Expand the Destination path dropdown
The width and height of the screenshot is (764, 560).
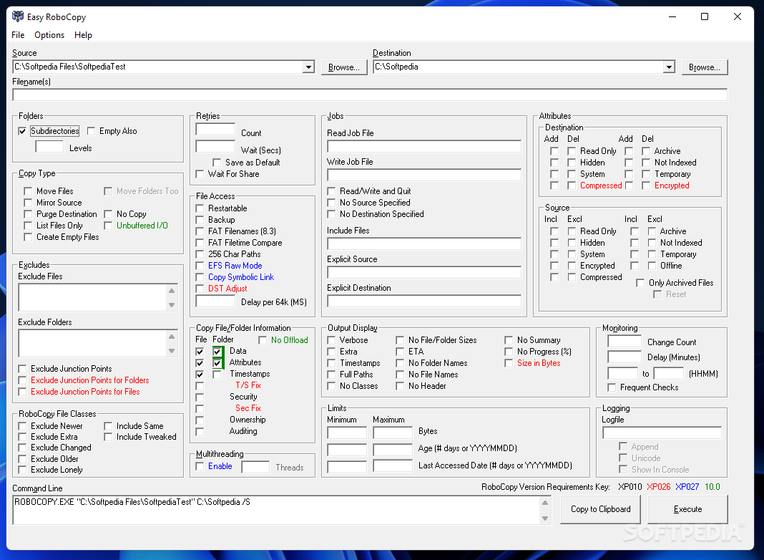669,67
